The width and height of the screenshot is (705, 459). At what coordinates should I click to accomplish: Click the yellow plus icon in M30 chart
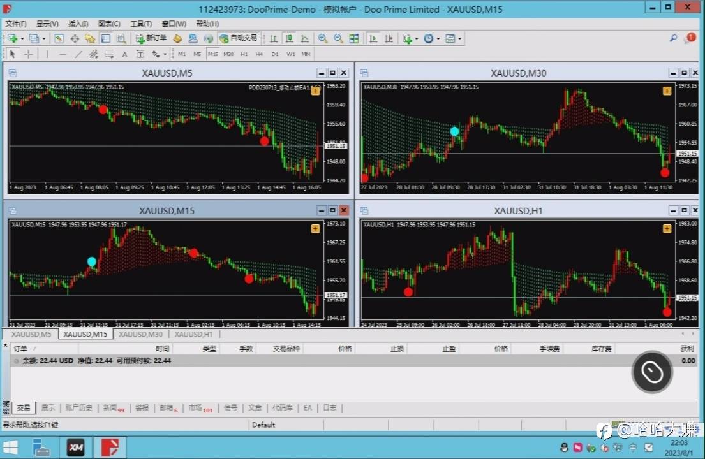point(667,91)
